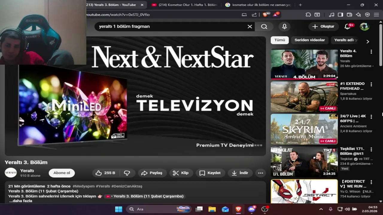Viewport: 383px width, 215px height.
Task: Open Brave playlist music note icon
Action: tap(331, 15)
